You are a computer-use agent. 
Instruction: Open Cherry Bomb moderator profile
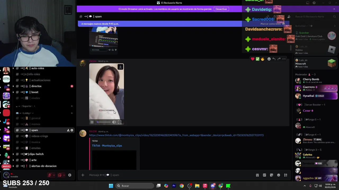coord(316,80)
